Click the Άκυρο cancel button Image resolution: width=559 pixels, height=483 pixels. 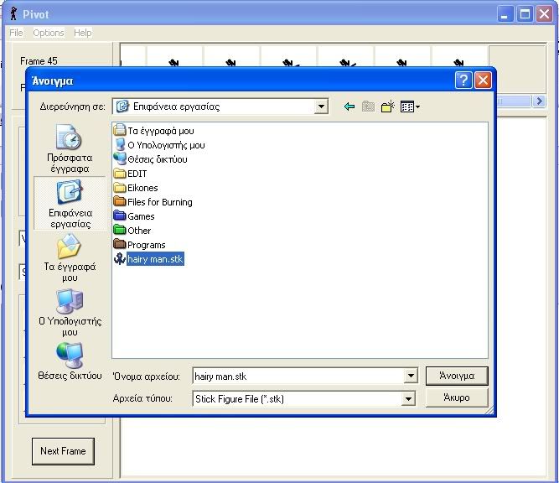point(456,397)
